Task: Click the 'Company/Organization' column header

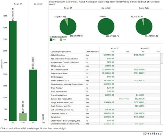Action: (x=61, y=52)
